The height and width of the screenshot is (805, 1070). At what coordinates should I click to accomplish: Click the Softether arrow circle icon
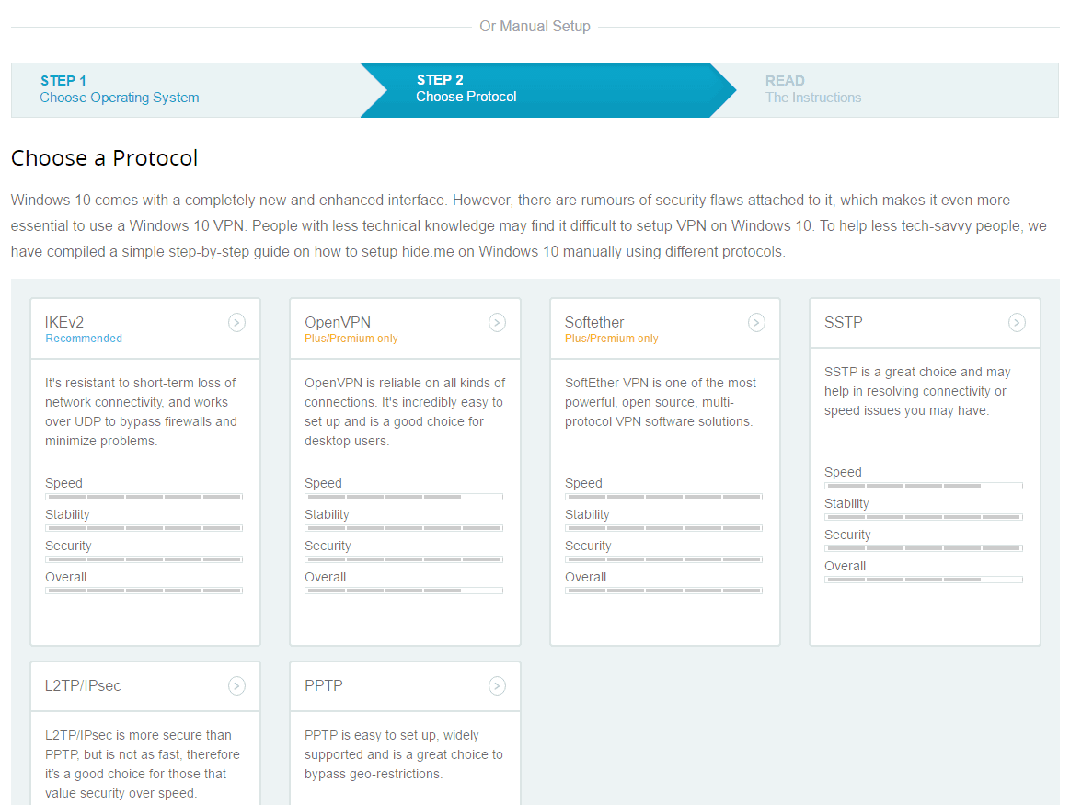pos(757,323)
